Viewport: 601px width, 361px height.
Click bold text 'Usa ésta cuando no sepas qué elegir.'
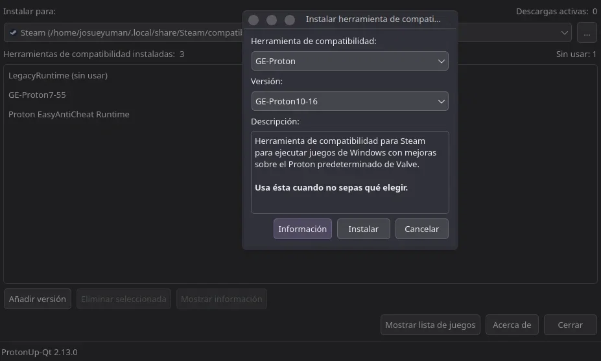click(x=331, y=188)
